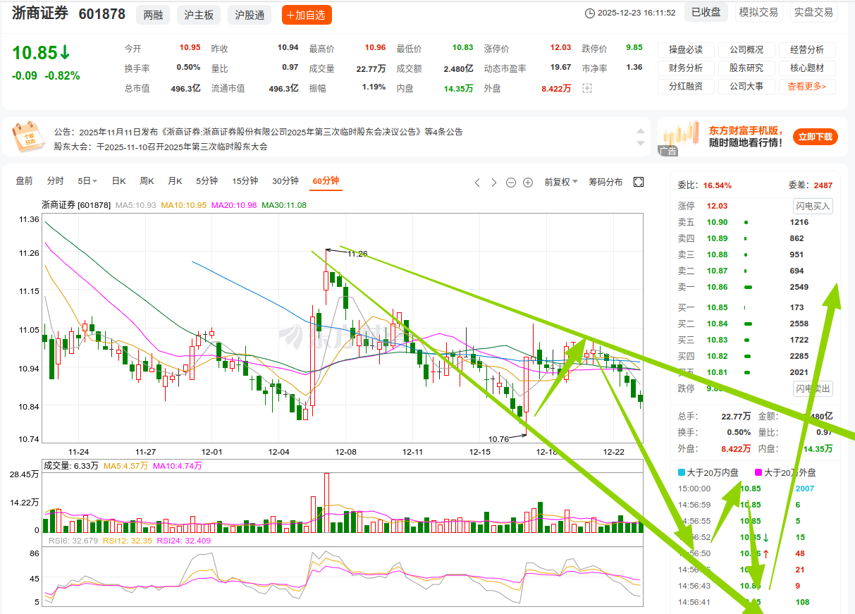Click the 已收盘 status button
The image size is (855, 614).
pos(706,13)
